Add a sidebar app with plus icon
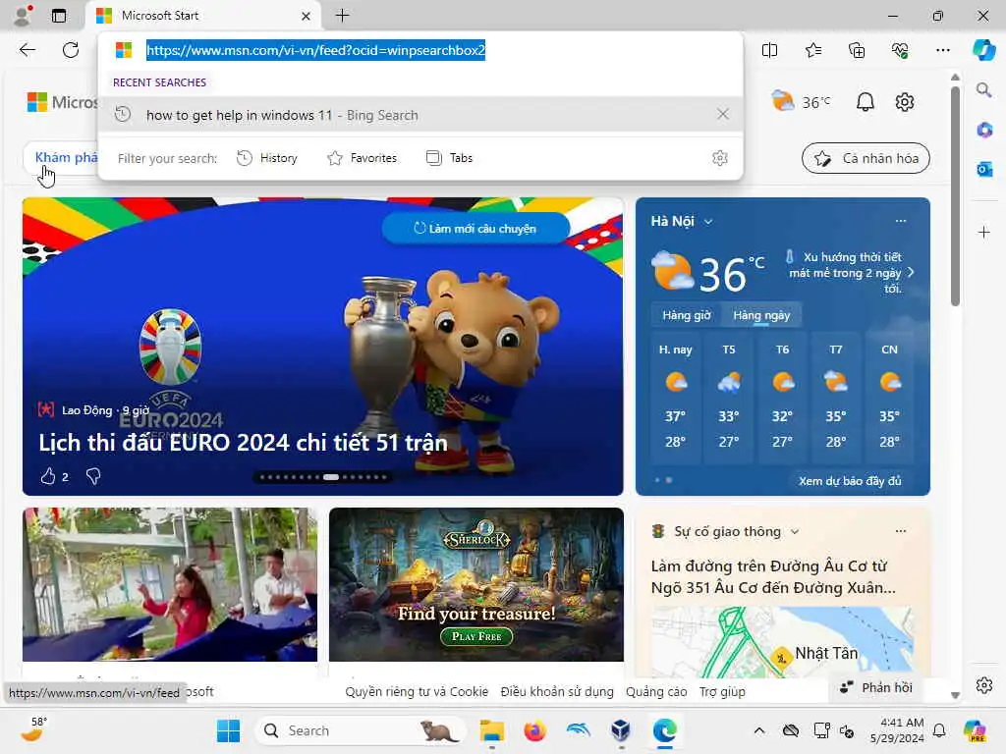 tap(983, 232)
